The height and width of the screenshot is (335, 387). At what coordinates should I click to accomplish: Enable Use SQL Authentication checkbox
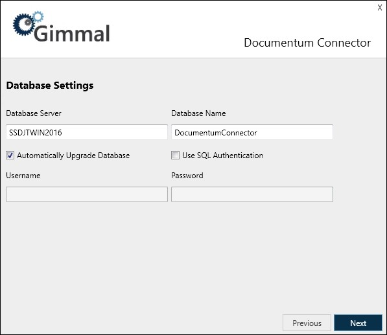coord(175,156)
